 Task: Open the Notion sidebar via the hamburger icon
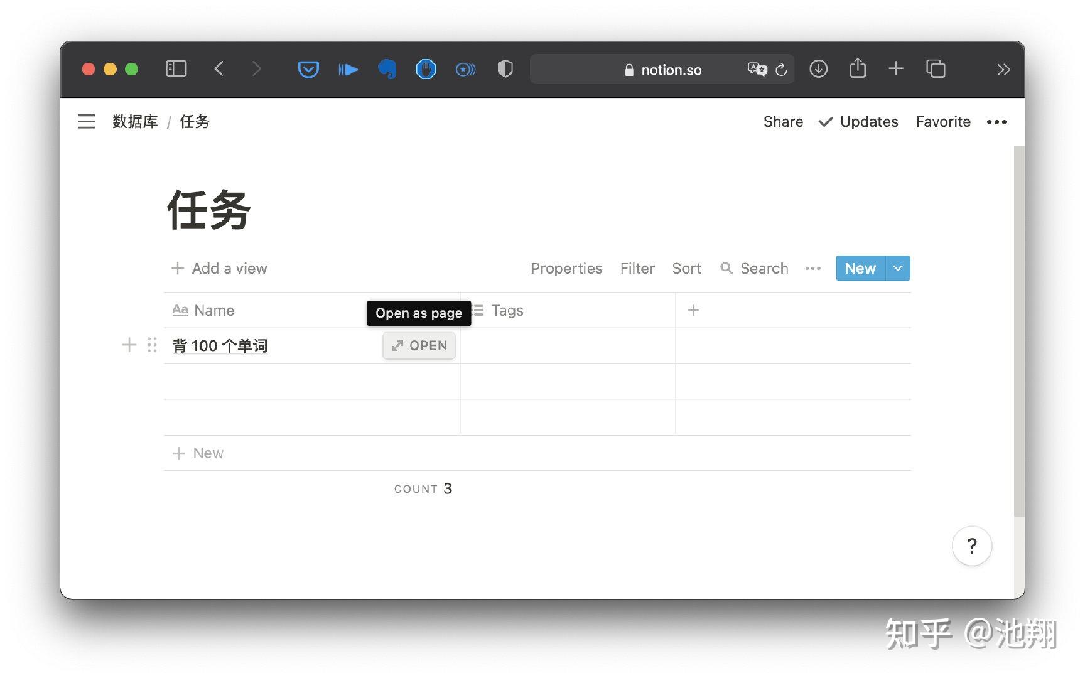click(x=86, y=121)
